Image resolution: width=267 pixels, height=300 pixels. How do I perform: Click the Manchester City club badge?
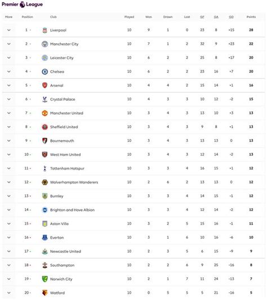[44, 44]
